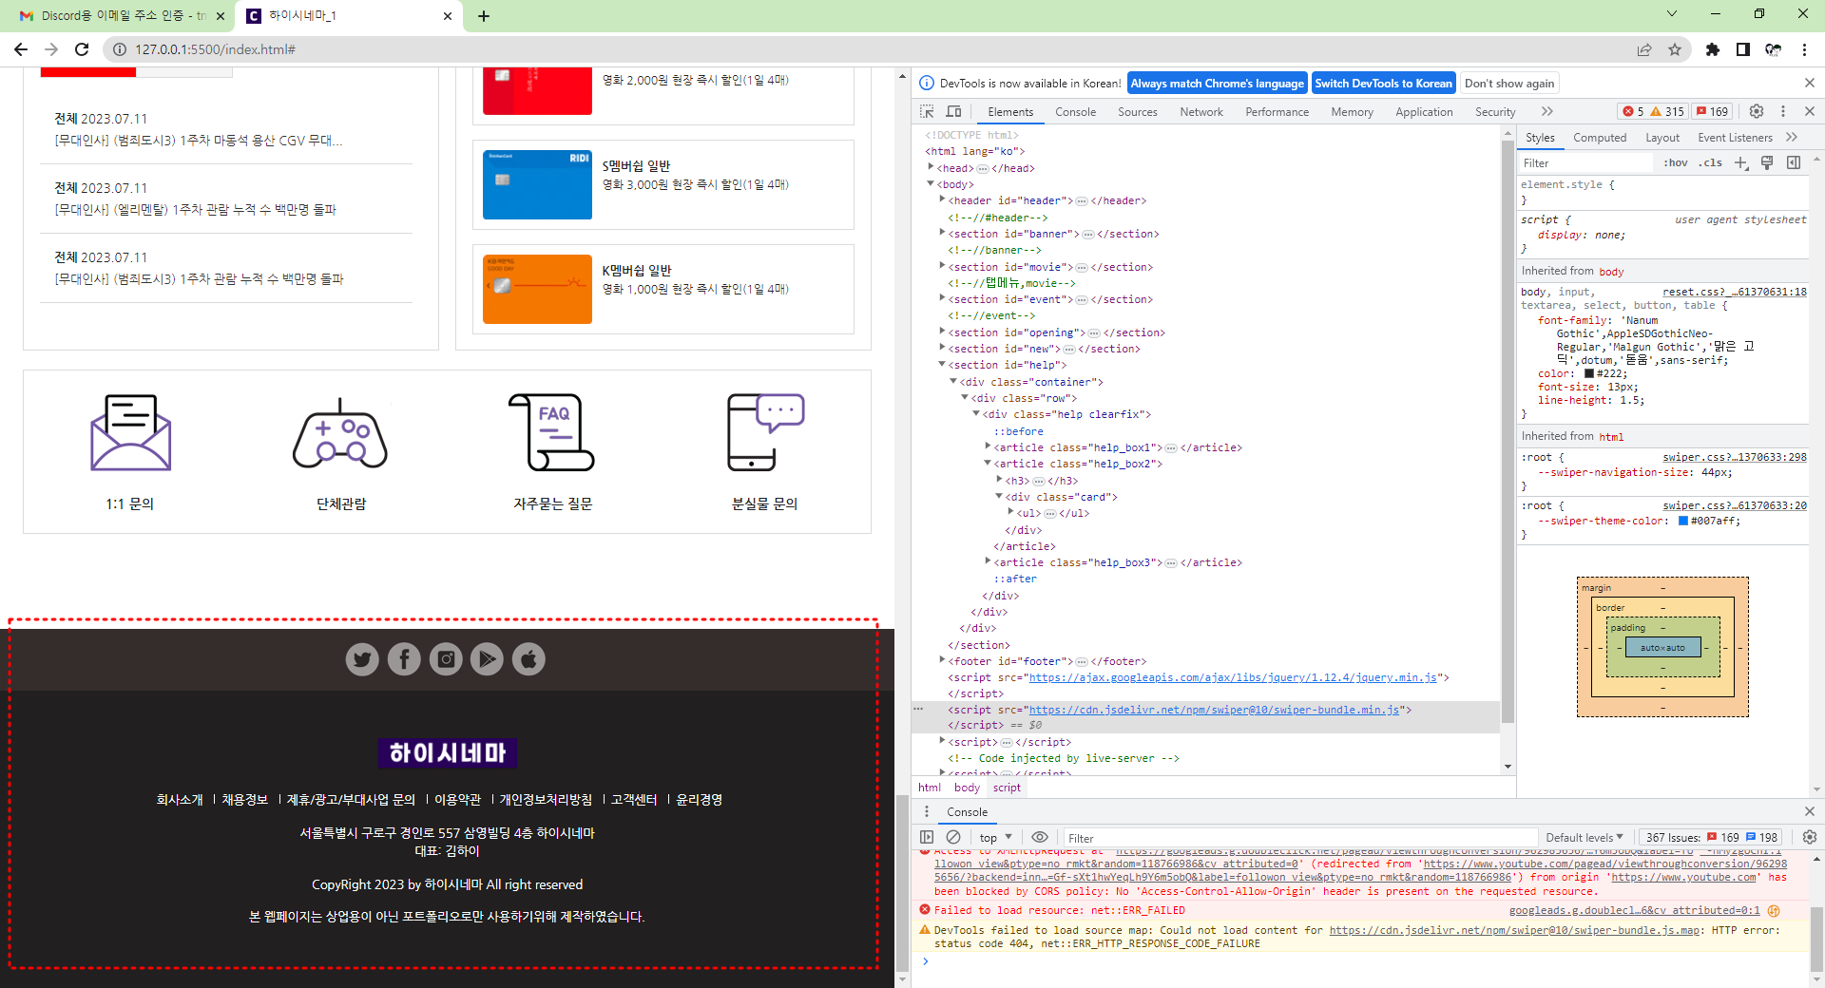Click Always match Chrome's language button
Viewport: 1825px width, 988px height.
tap(1217, 84)
